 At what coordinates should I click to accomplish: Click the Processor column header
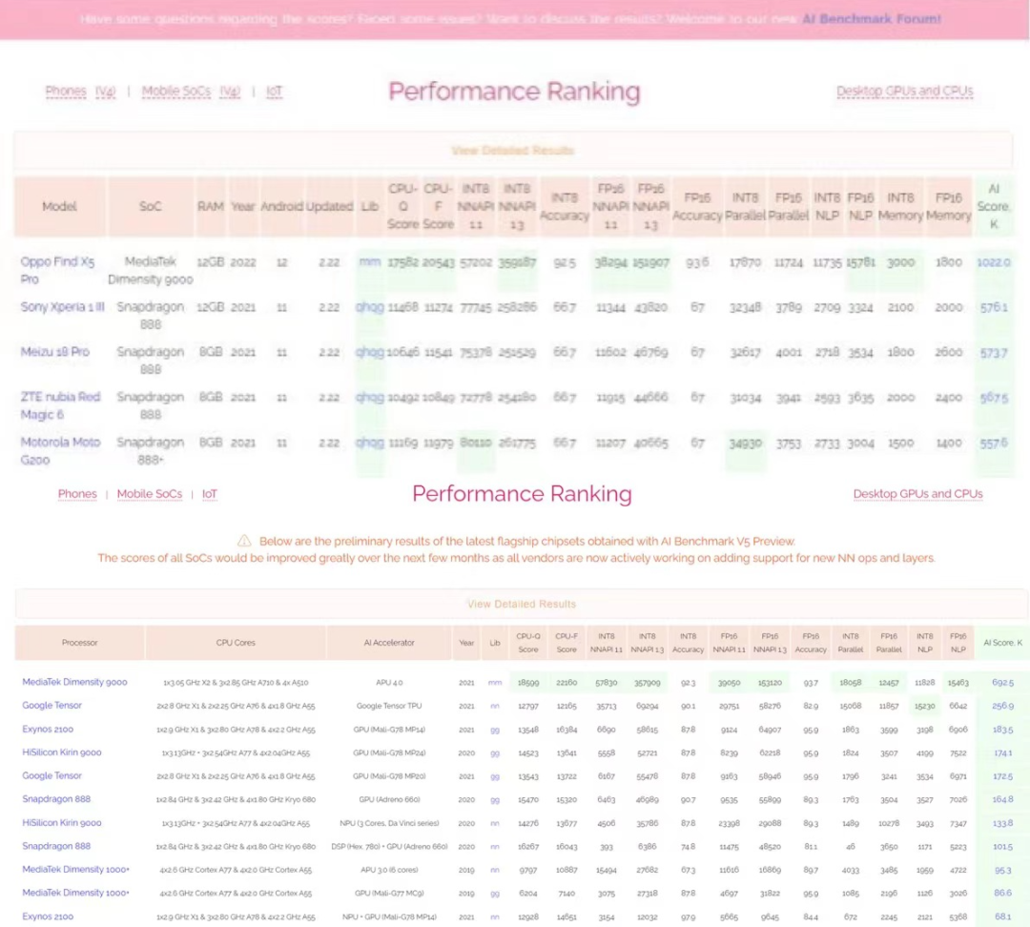(79, 643)
